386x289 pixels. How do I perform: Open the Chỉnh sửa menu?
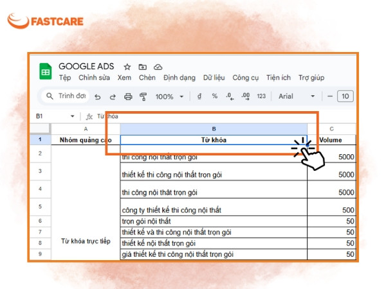pos(94,78)
